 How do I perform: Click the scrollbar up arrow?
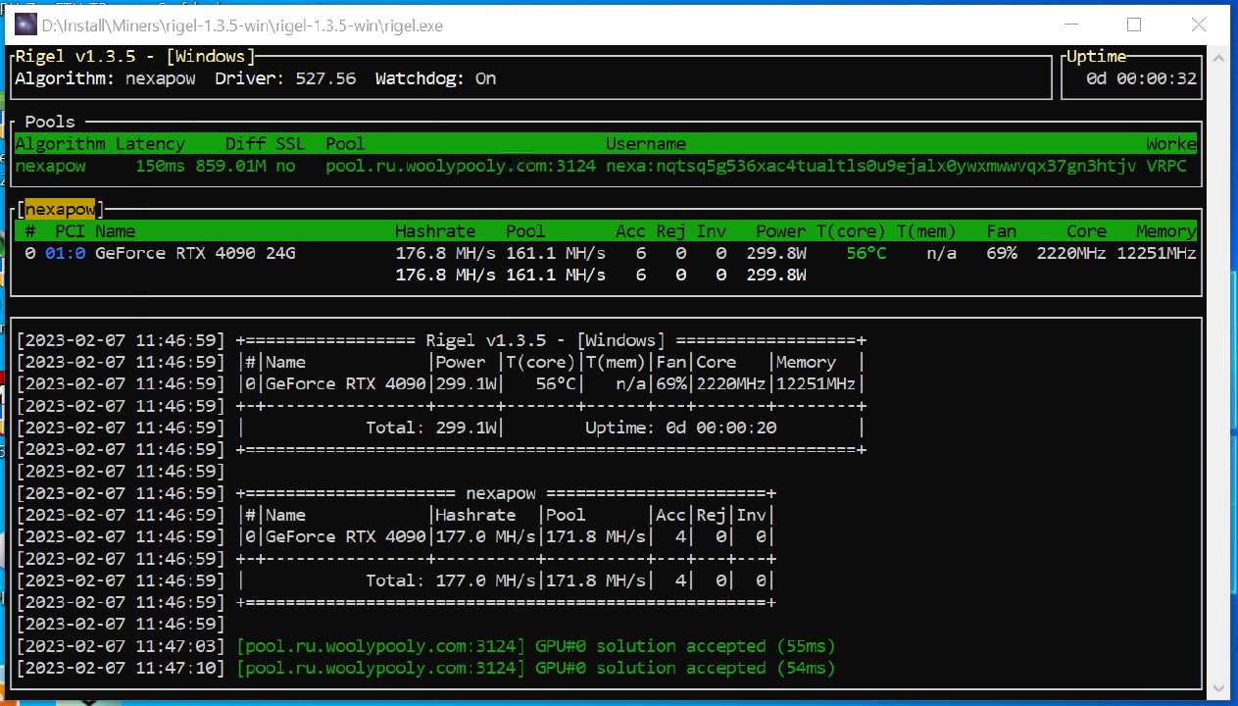coord(1217,56)
